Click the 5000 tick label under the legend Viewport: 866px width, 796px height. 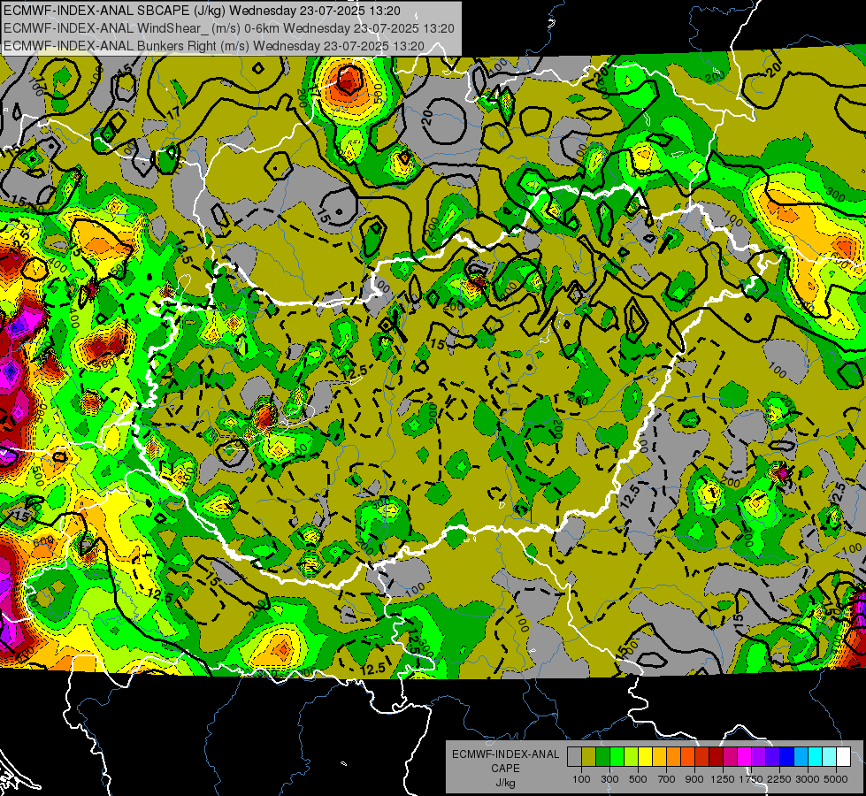836,779
